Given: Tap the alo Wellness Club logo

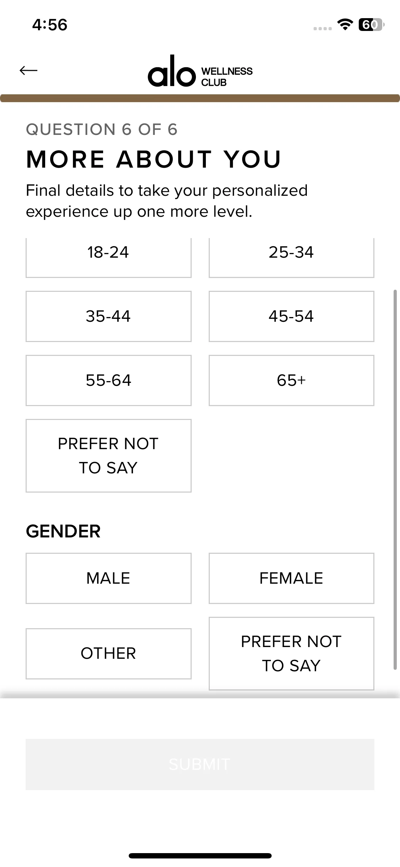Looking at the screenshot, I should (x=200, y=71).
